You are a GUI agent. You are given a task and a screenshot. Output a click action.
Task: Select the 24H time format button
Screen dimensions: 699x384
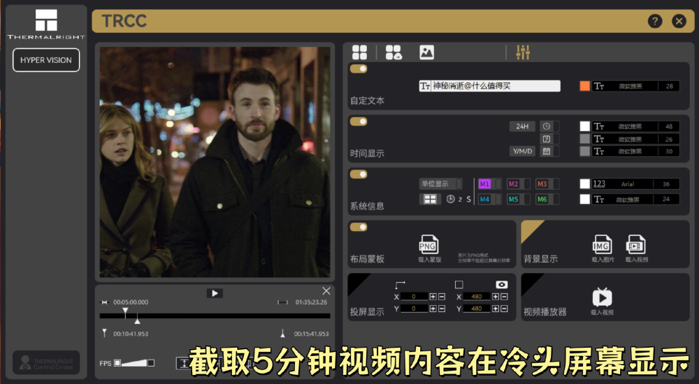click(522, 126)
